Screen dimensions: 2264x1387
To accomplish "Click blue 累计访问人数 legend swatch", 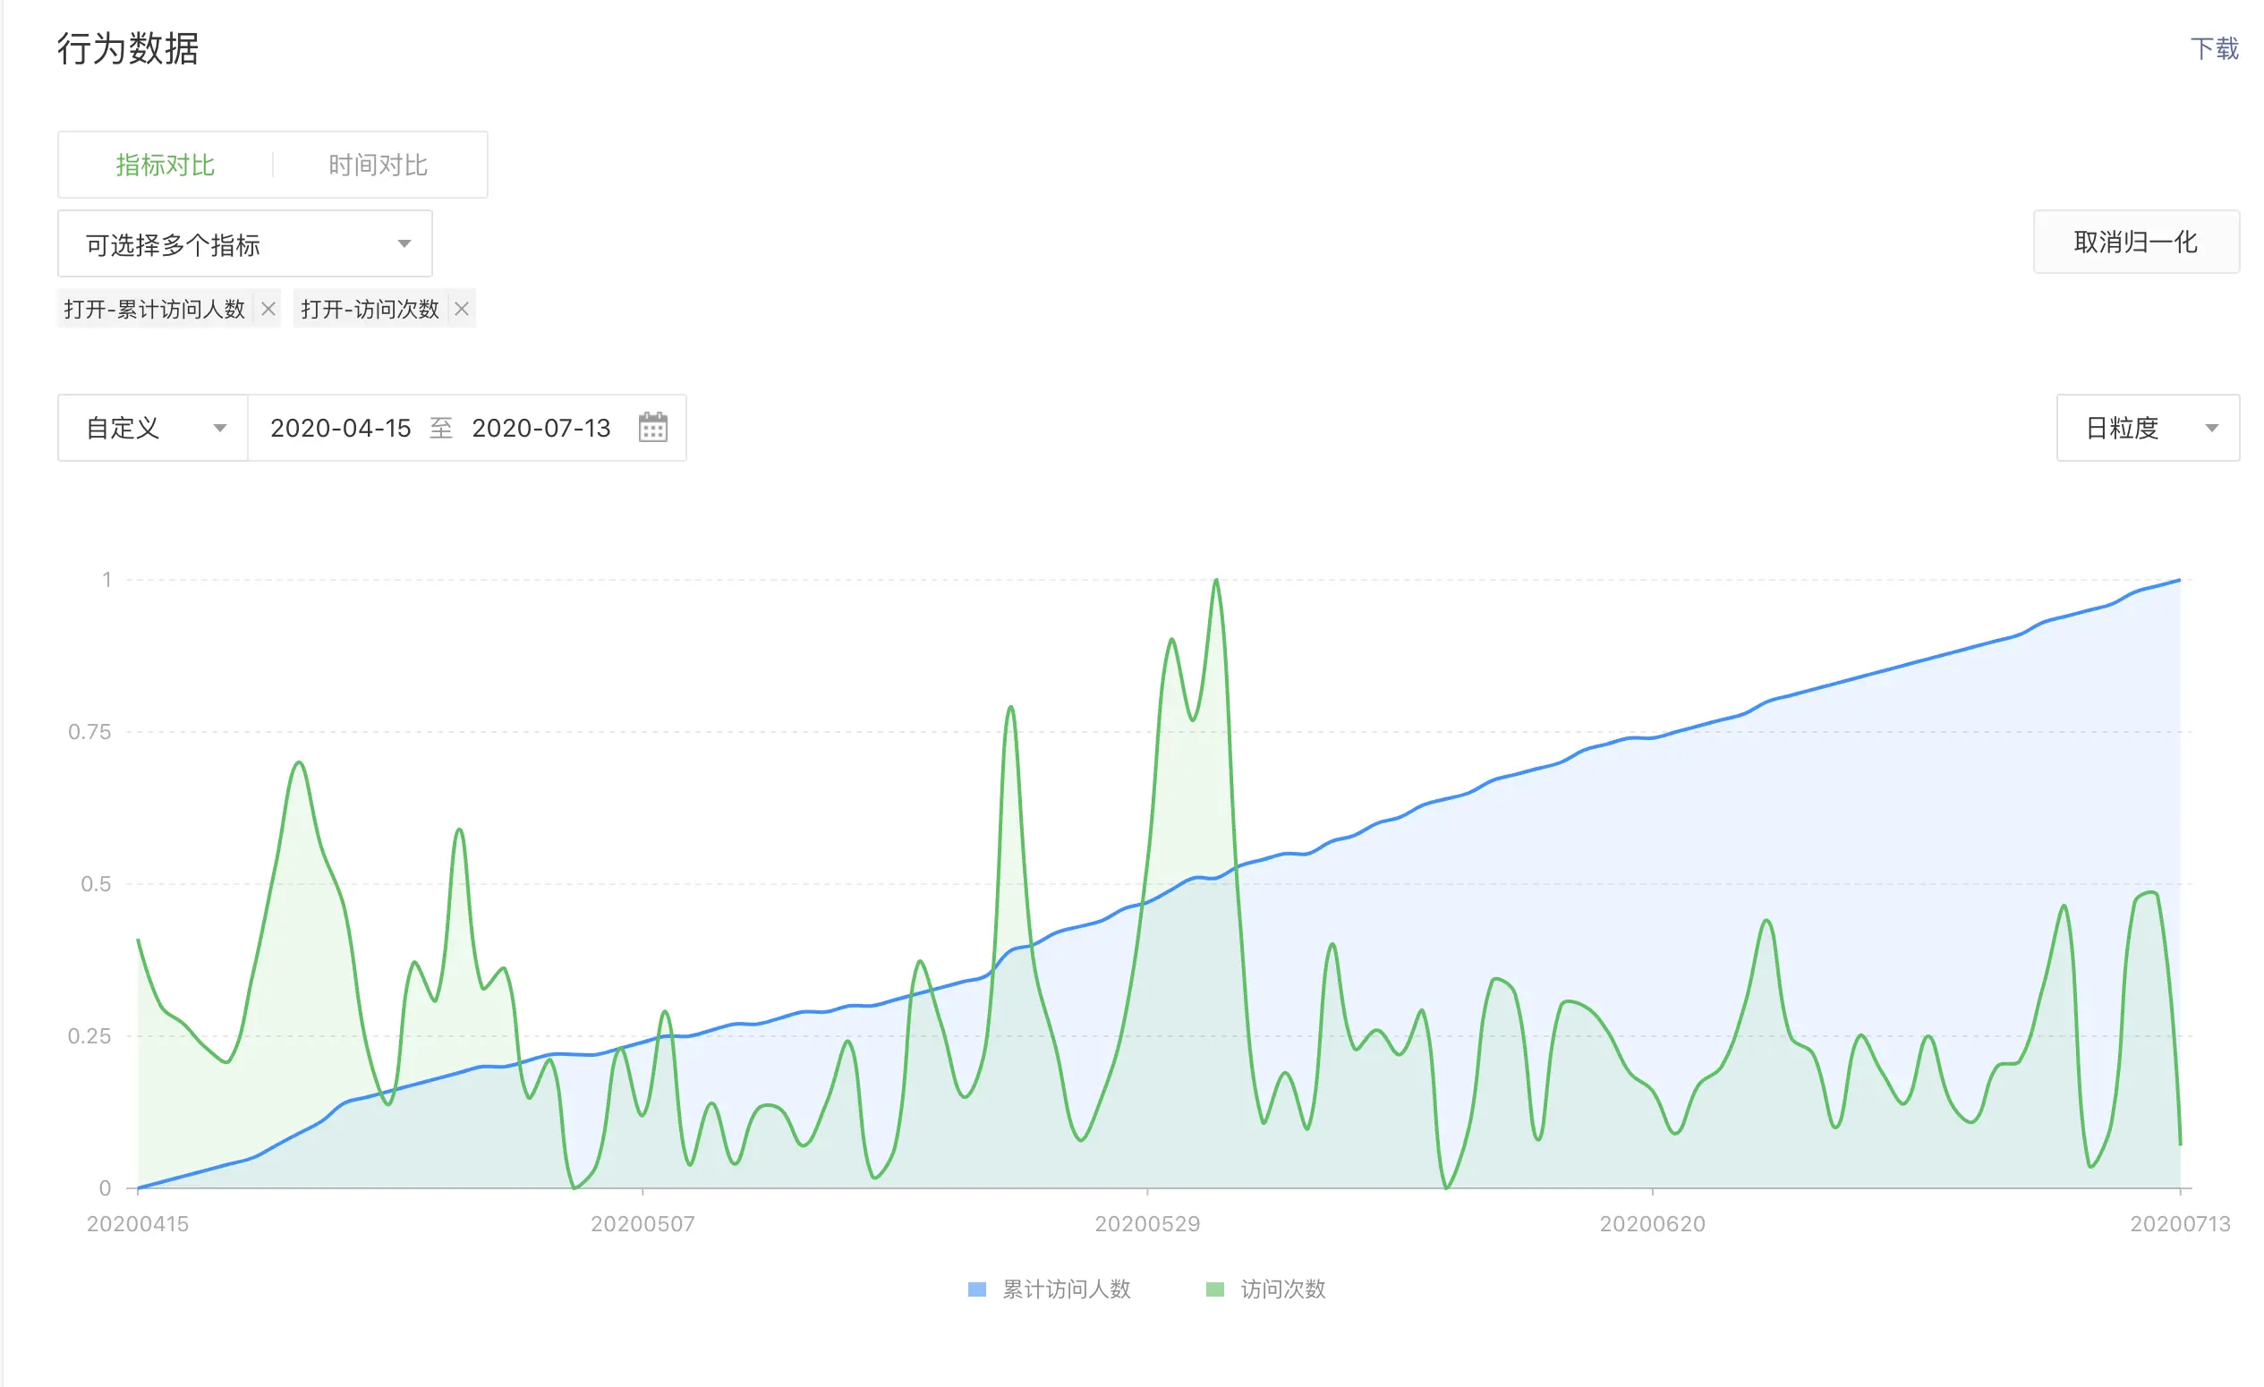I will pos(976,1289).
